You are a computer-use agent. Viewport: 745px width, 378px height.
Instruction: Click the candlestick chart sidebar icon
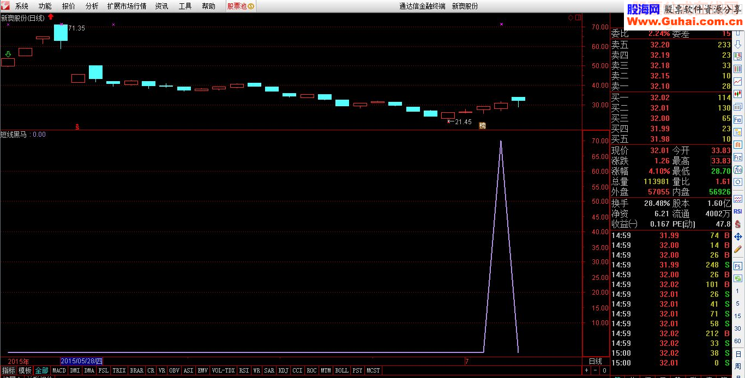[738, 94]
